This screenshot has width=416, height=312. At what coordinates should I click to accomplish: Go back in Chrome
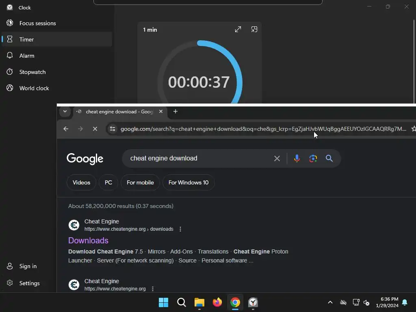point(66,129)
